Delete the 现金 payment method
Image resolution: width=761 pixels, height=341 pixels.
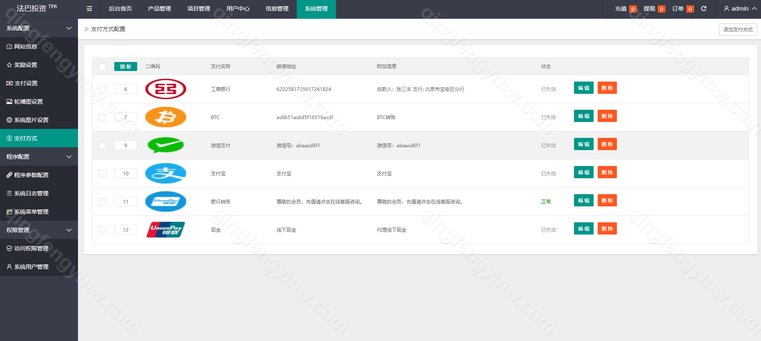[x=607, y=228]
